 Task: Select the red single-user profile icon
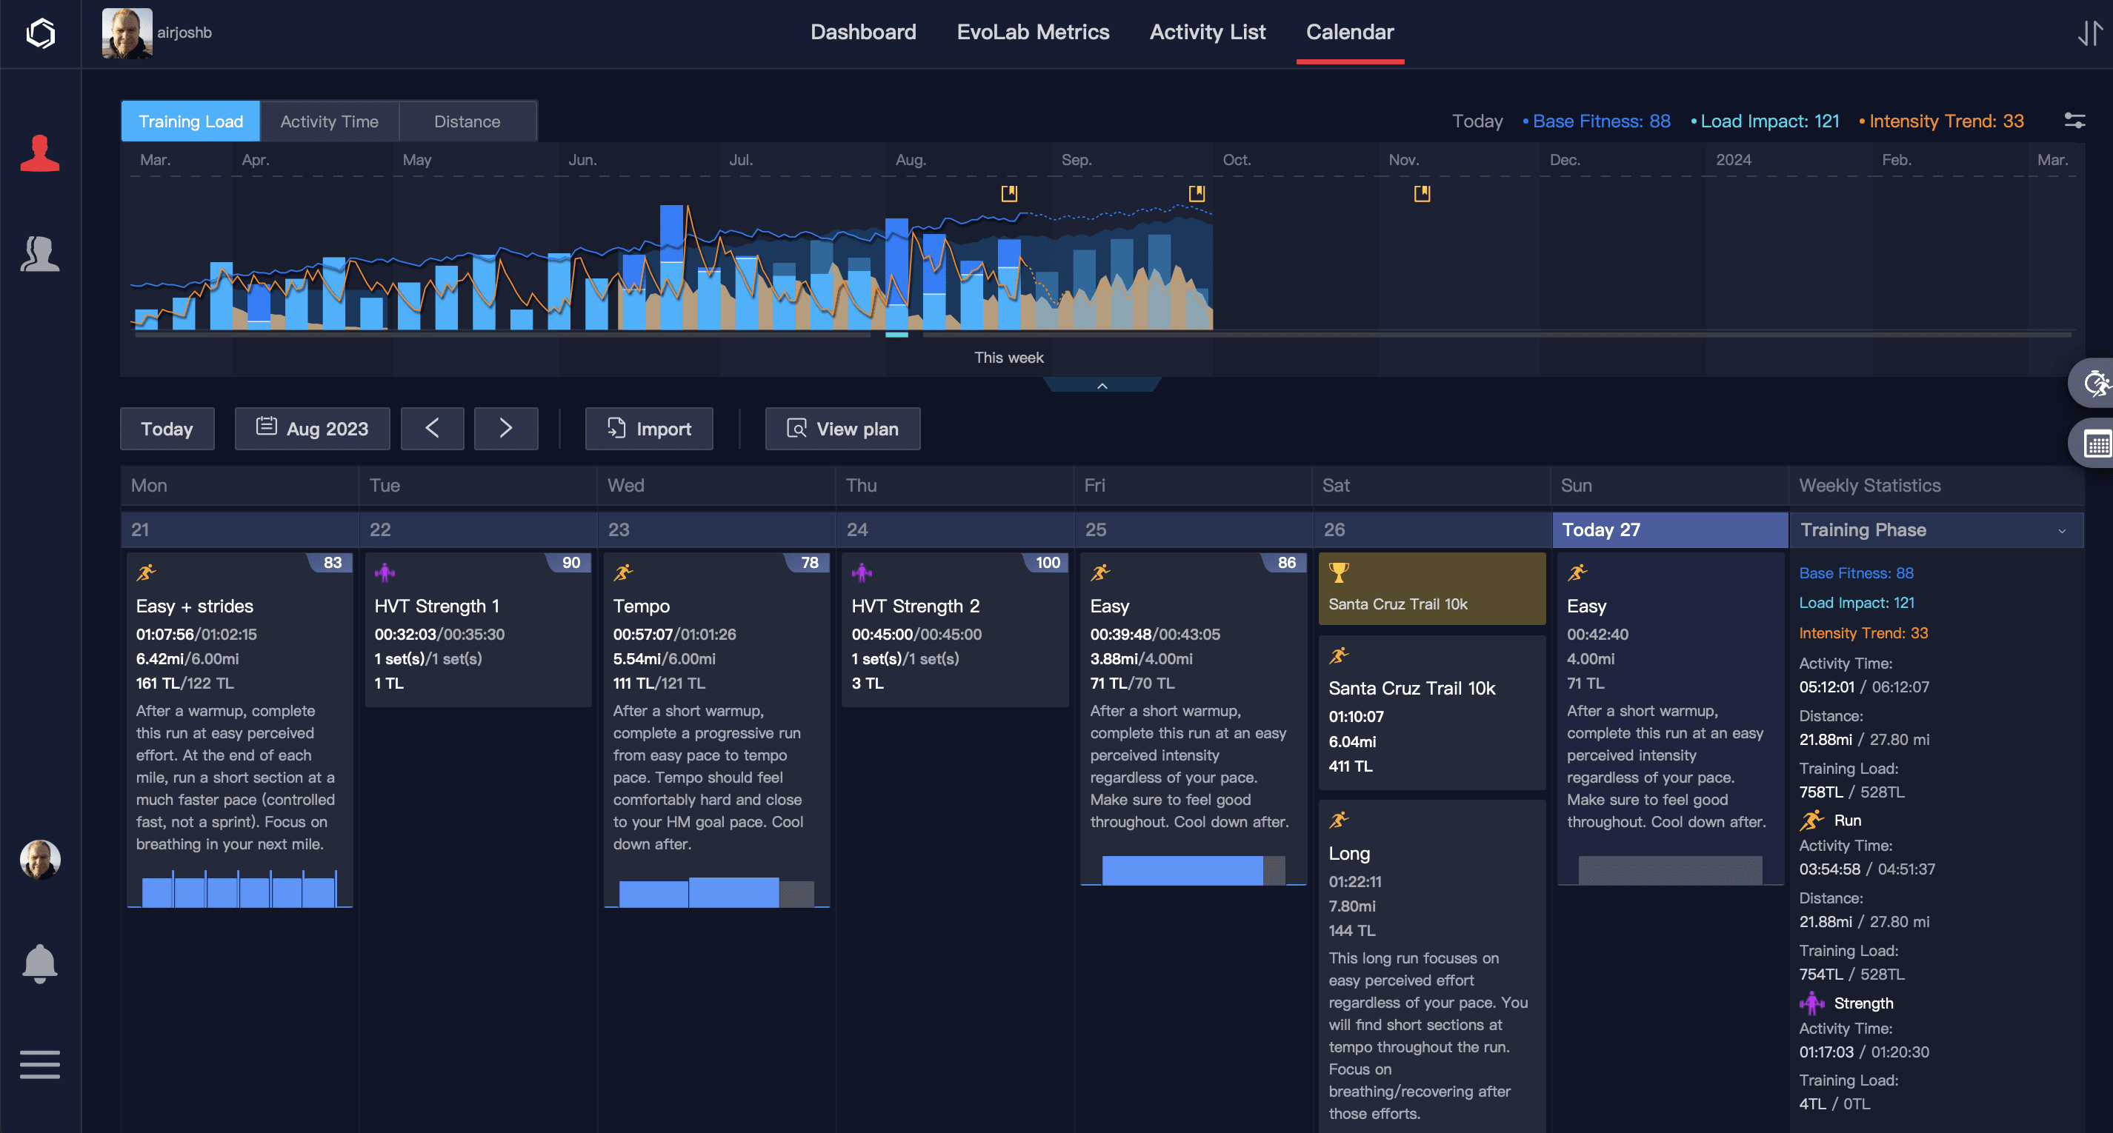[x=39, y=153]
